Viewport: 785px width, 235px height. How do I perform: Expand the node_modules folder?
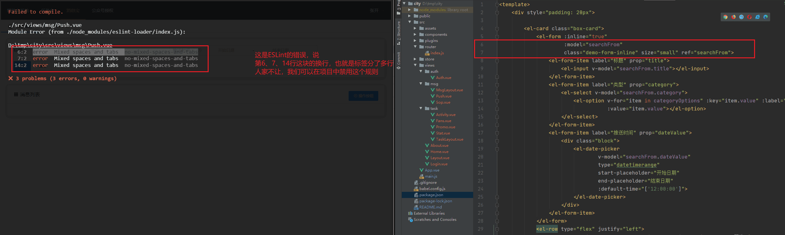[410, 10]
